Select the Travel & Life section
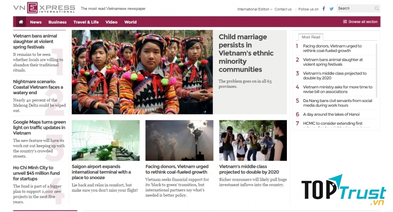393x212 pixels. (86, 22)
